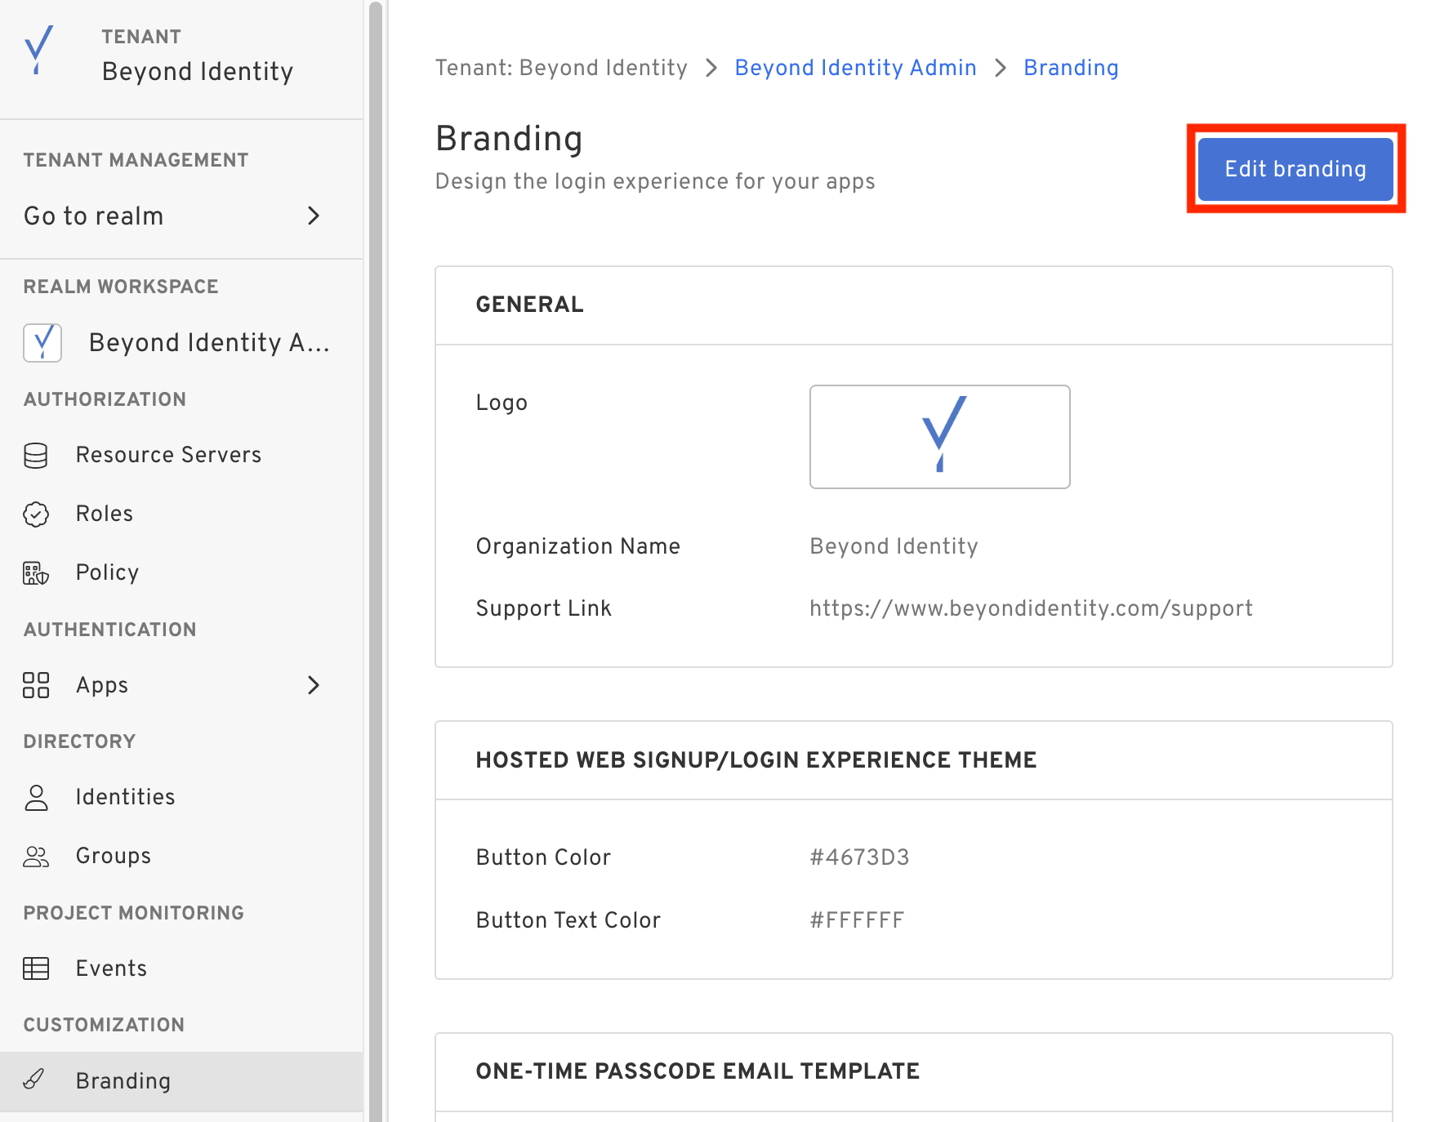1431x1122 pixels.
Task: Click the Beyond Identity tenant logo
Action: [x=38, y=50]
